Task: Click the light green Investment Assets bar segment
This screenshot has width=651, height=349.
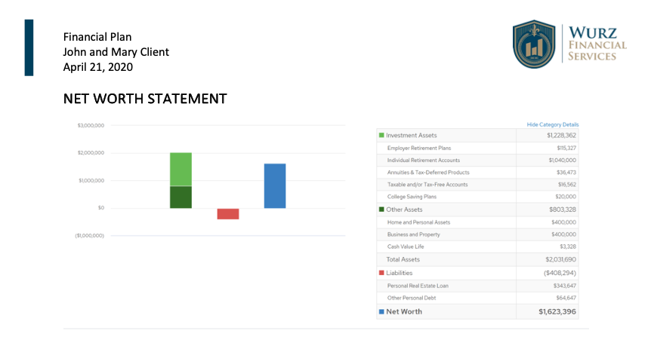Action: pos(180,169)
